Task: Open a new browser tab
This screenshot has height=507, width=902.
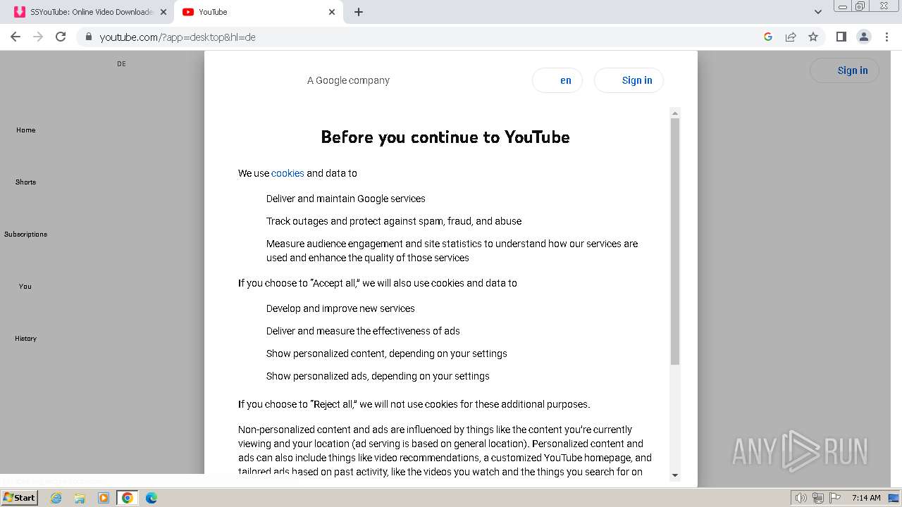Action: [359, 12]
